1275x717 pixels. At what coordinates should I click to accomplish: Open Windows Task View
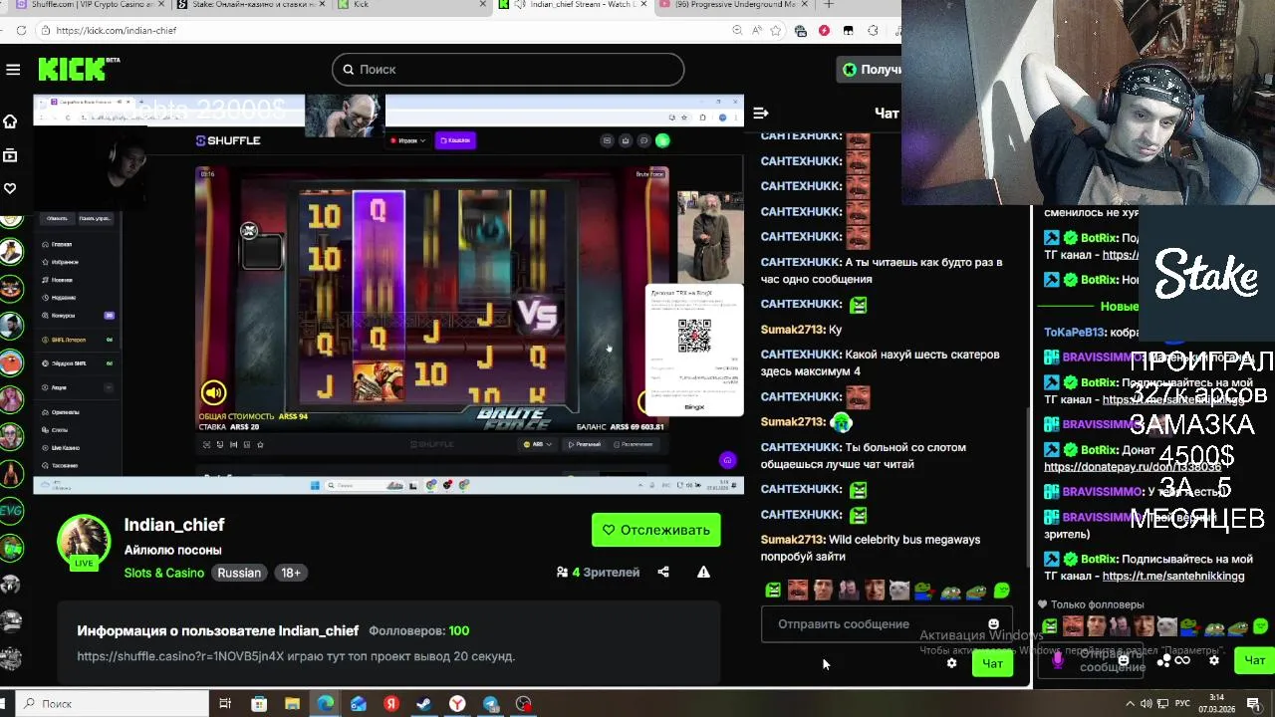225,704
